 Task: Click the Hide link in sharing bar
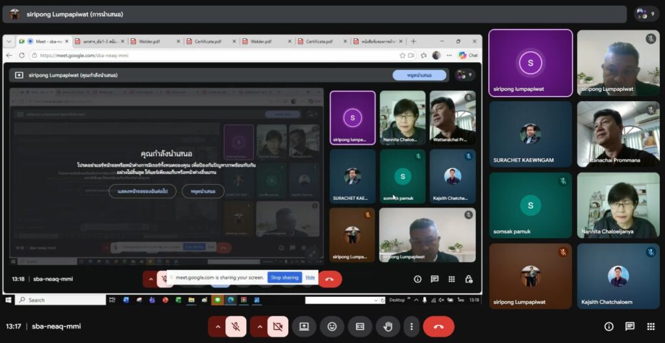coord(310,278)
